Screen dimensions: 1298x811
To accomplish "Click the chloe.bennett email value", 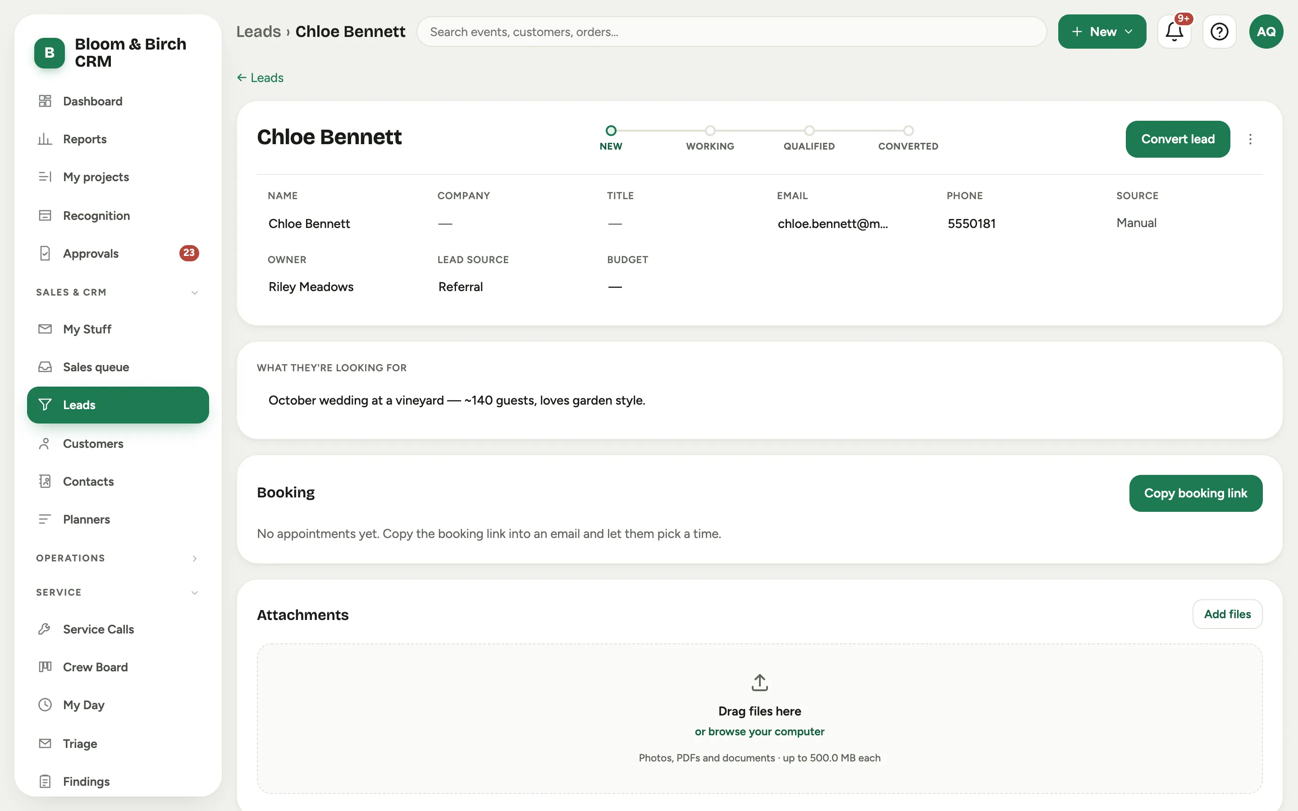I will pos(832,223).
